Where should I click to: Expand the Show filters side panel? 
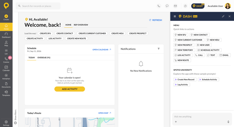(15, 117)
